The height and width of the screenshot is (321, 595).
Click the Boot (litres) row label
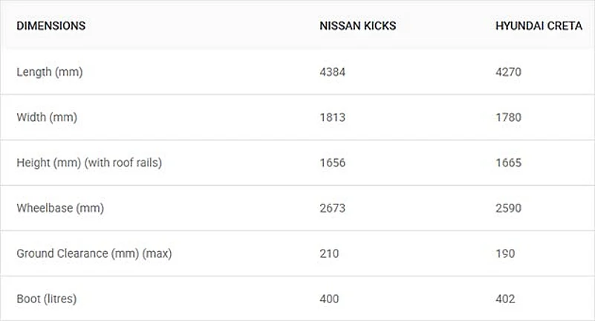coord(47,299)
